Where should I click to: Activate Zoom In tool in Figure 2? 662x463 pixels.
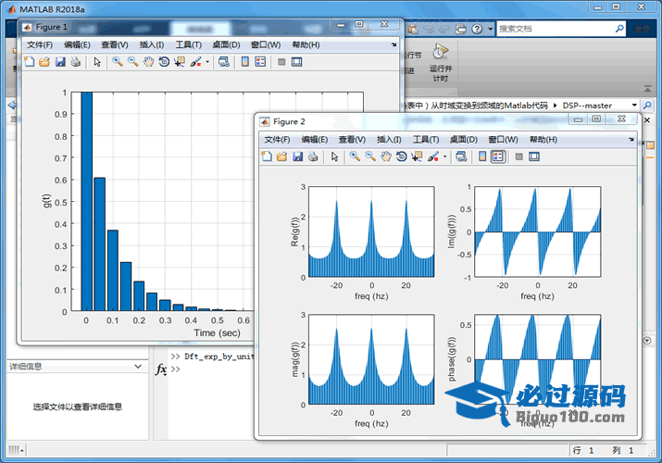[x=355, y=156]
